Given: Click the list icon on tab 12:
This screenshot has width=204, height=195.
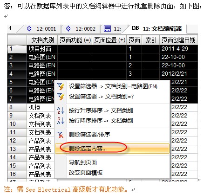Looking at the screenshot, I should 107,29.
